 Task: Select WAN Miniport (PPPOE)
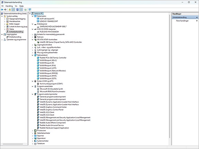[x=49, y=73]
